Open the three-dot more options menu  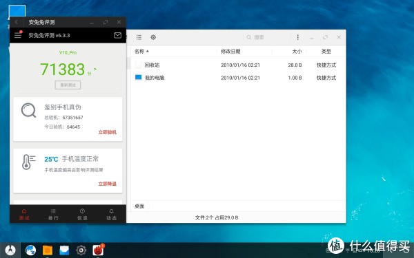click(x=298, y=37)
